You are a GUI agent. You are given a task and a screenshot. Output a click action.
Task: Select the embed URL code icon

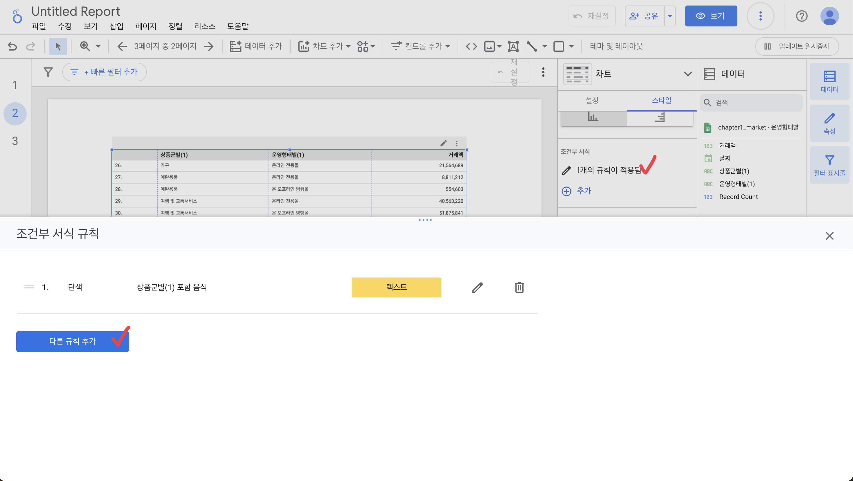(471, 46)
